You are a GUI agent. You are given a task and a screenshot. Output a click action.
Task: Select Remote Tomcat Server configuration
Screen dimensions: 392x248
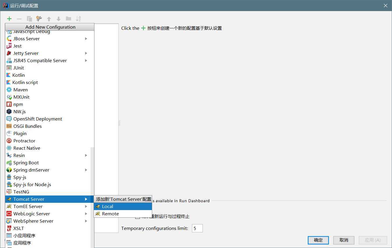[123, 214]
